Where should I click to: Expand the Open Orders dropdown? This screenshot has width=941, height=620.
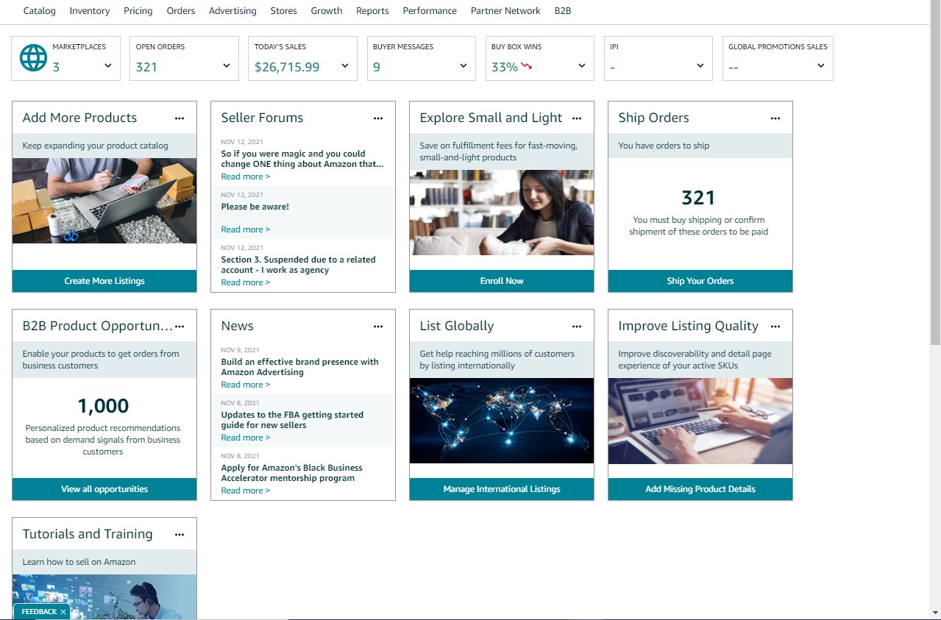point(227,66)
